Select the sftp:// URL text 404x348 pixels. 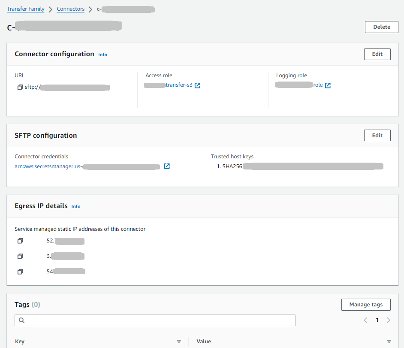[x=67, y=88]
